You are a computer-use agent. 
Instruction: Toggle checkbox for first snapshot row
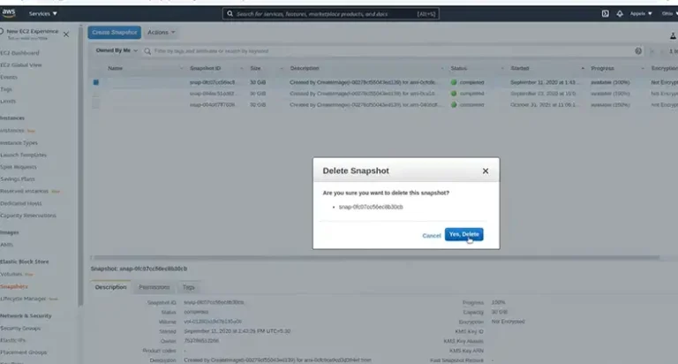coord(96,82)
